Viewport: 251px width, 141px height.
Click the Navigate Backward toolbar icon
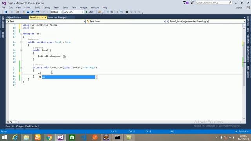click(6, 12)
